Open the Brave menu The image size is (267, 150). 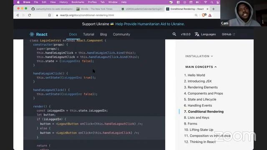tap(27, 2)
